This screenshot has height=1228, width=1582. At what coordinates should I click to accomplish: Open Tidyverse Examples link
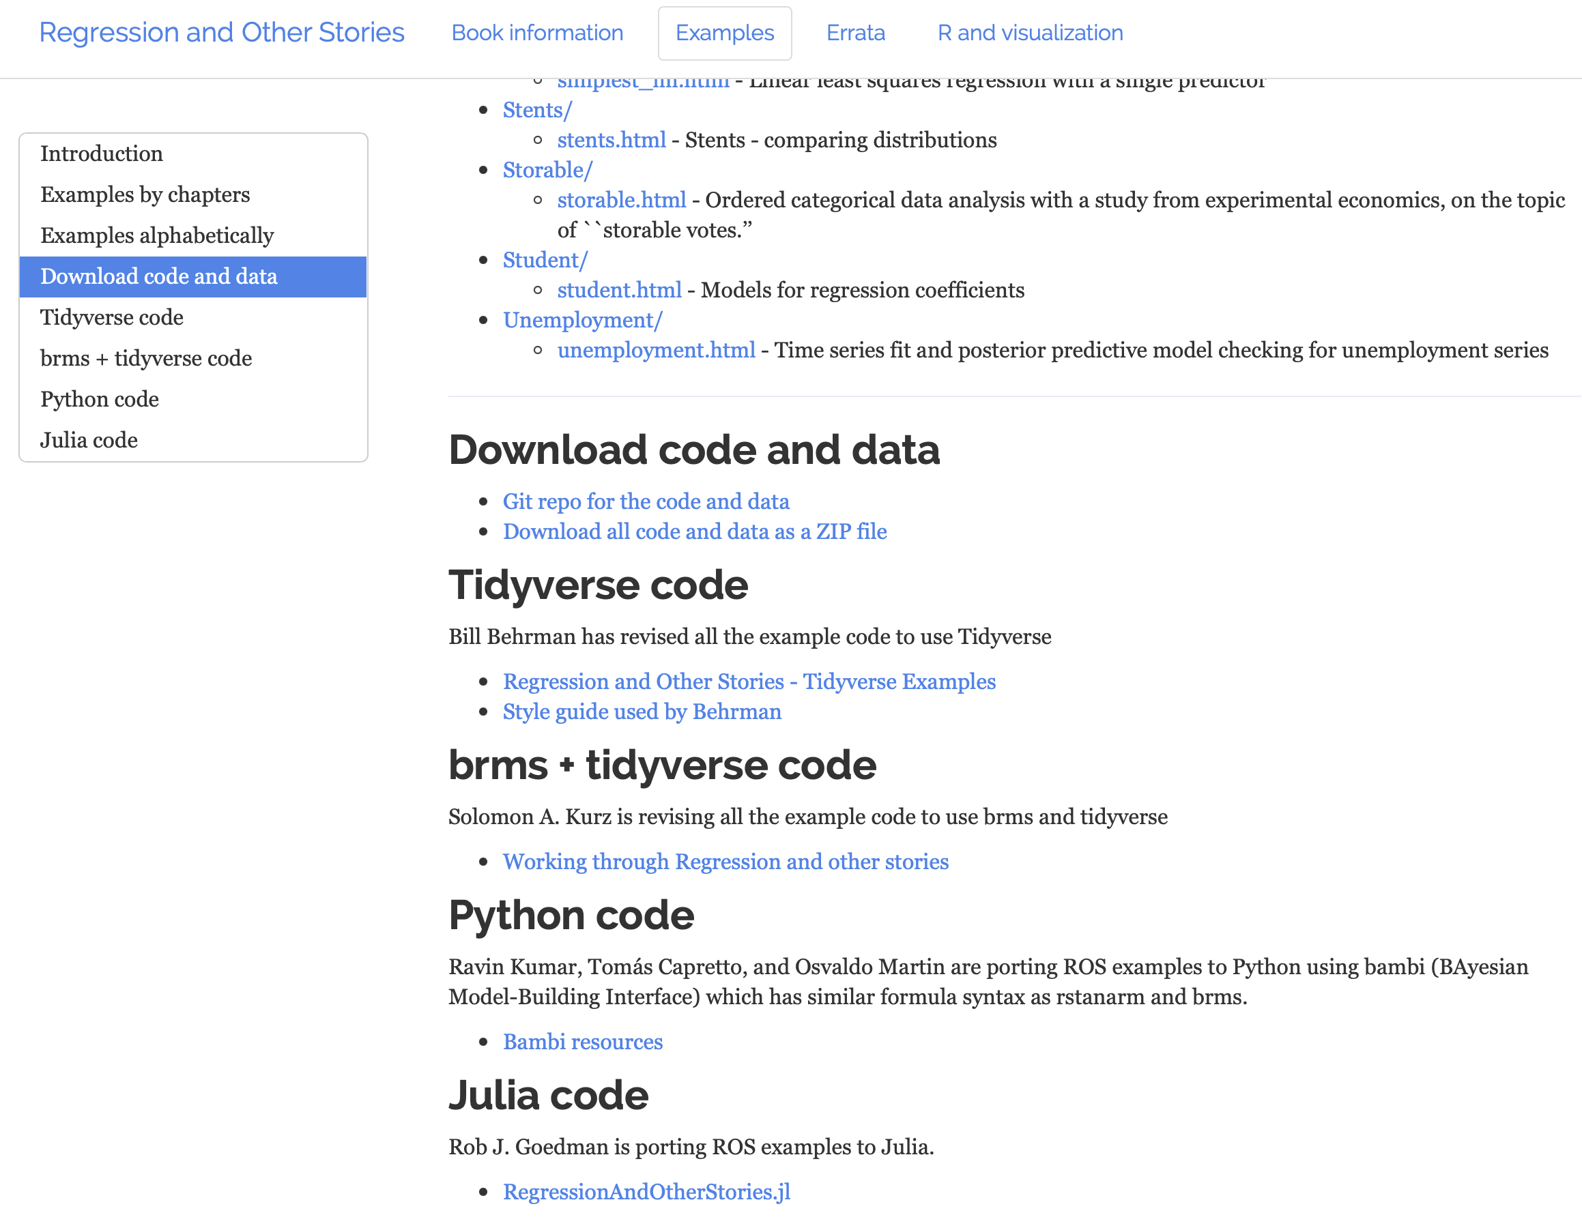[x=749, y=682]
